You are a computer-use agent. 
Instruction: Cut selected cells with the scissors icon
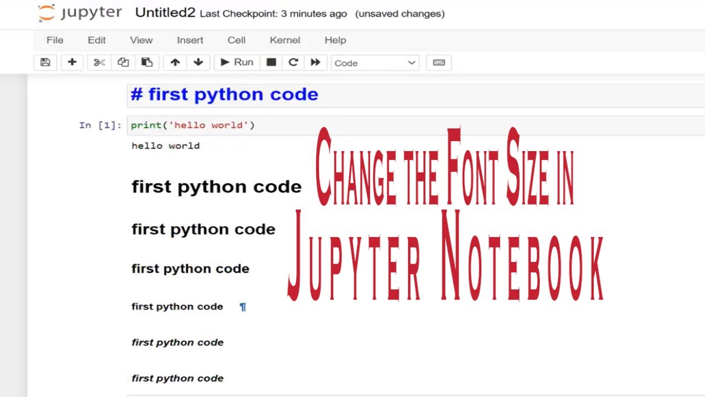tap(99, 62)
